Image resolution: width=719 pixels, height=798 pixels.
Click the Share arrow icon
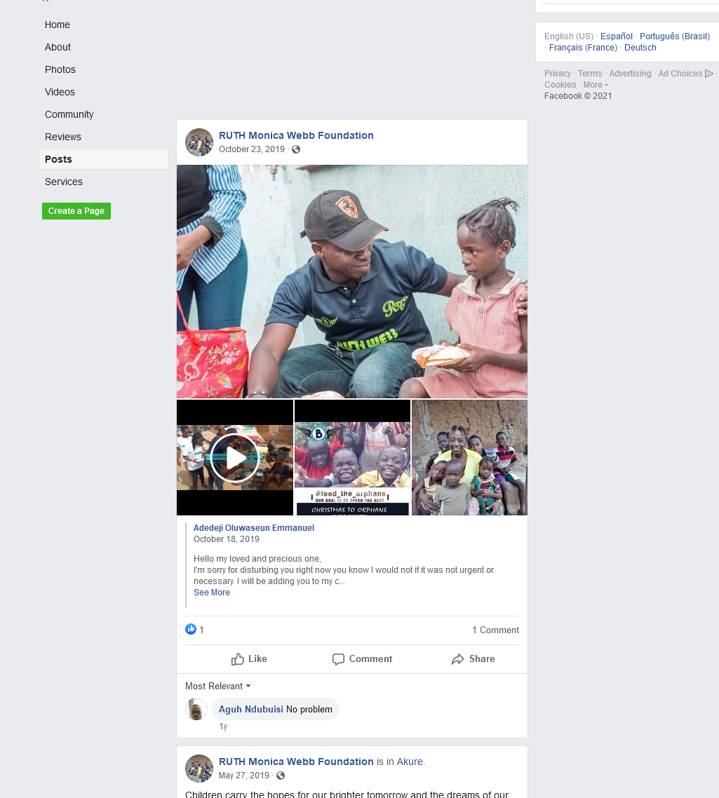458,659
